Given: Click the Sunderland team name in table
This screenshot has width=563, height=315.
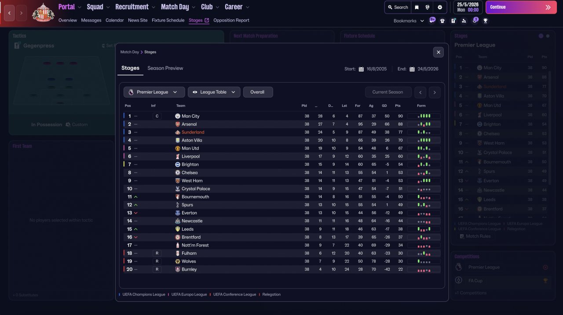Looking at the screenshot, I should click(x=193, y=132).
